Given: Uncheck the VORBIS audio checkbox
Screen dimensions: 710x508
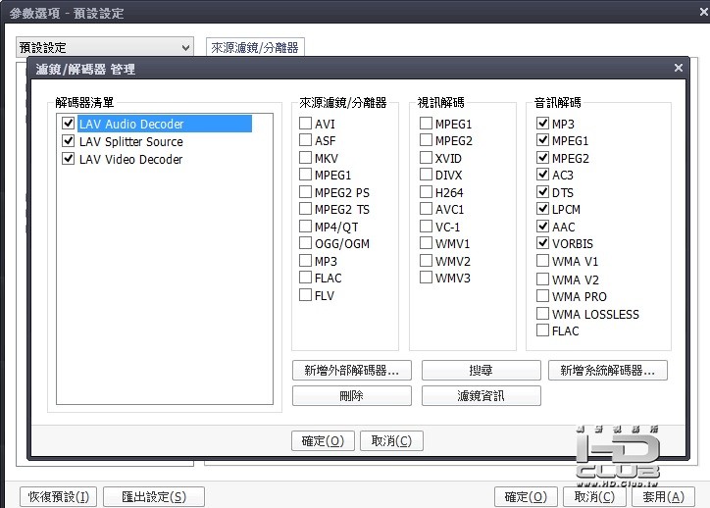Looking at the screenshot, I should (542, 243).
